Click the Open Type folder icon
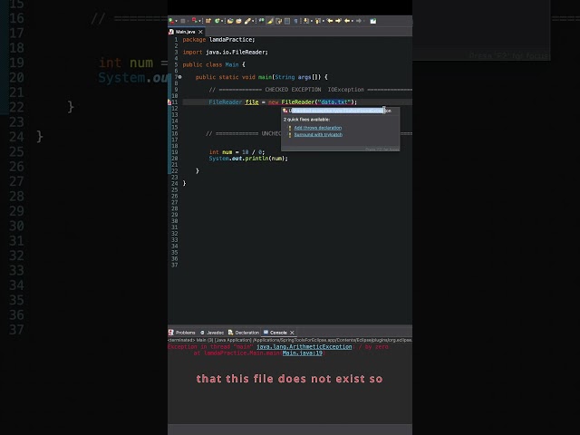This screenshot has width=580, height=435. (x=230, y=21)
